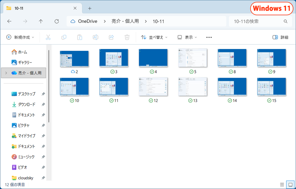Select image file 2 thumbnail
The image size is (296, 189).
tap(74, 59)
